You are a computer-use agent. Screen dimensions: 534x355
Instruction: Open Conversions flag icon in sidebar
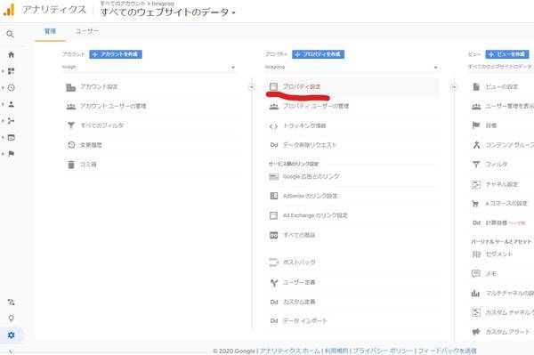[x=11, y=154]
